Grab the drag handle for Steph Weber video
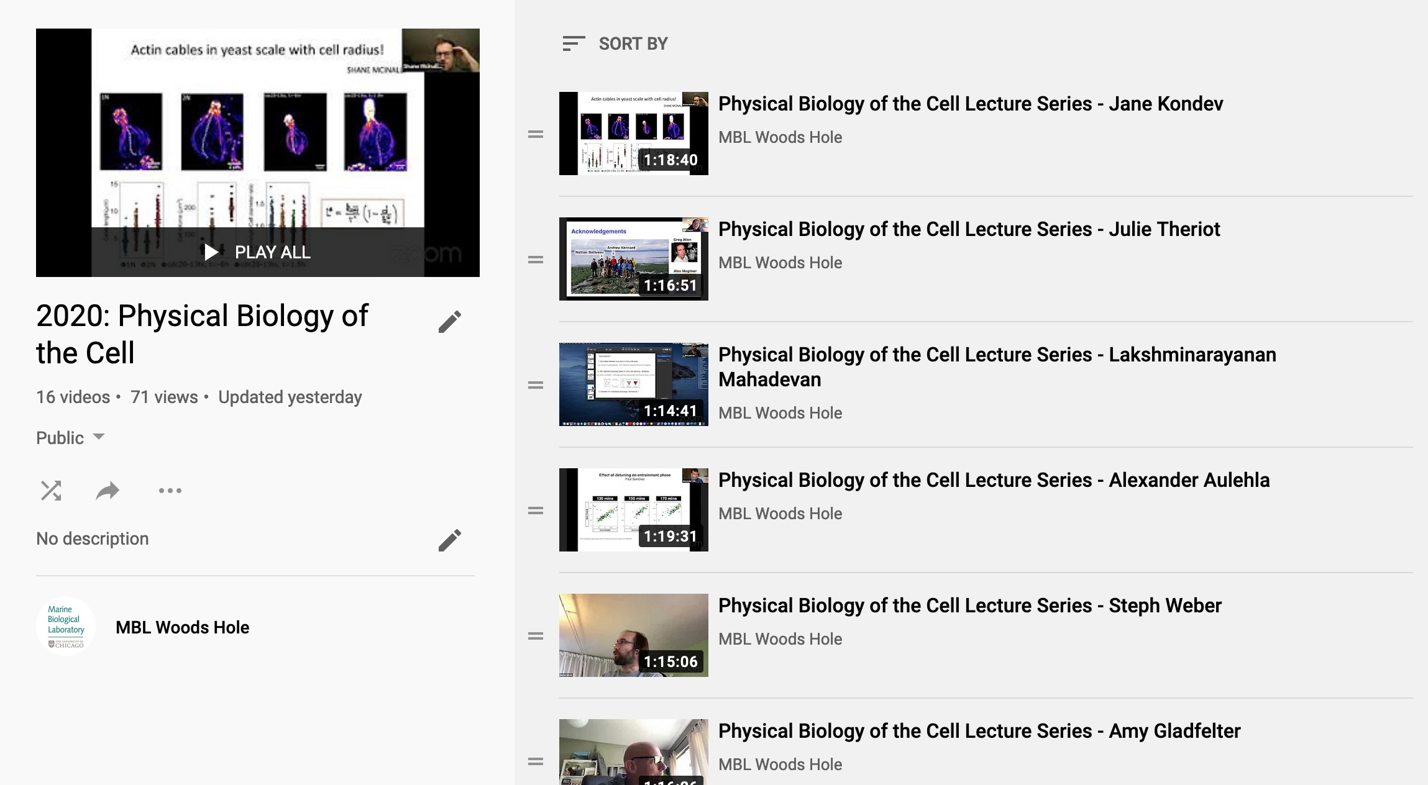Screen dimensions: 1428x785 536,636
